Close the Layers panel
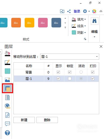The width and height of the screenshot is (104, 139). pos(101,46)
